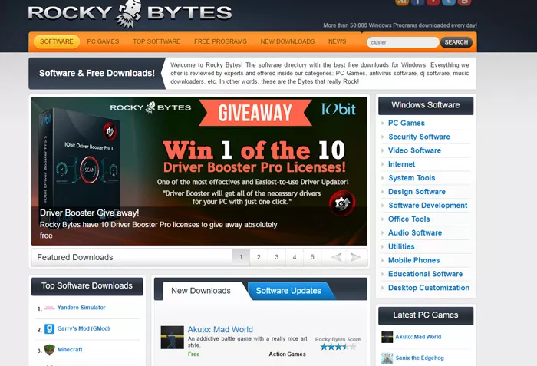
Task: Click the Top Software Downloads header
Action: click(87, 286)
